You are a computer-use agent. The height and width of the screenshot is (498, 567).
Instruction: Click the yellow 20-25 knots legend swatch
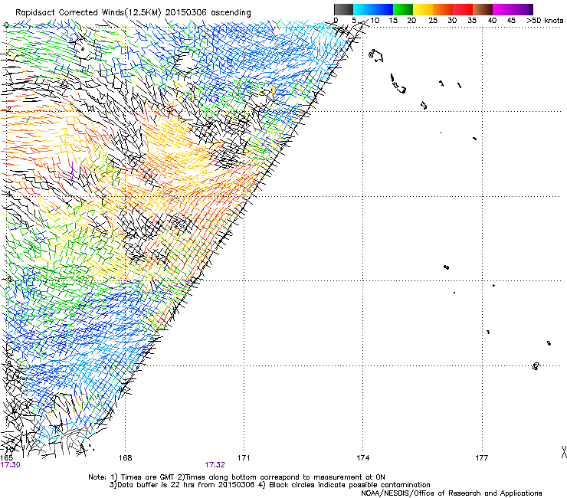coord(423,9)
